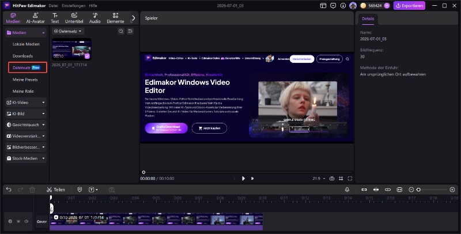461x234 pixels.
Task: Open the Details tab
Action: (x=368, y=18)
